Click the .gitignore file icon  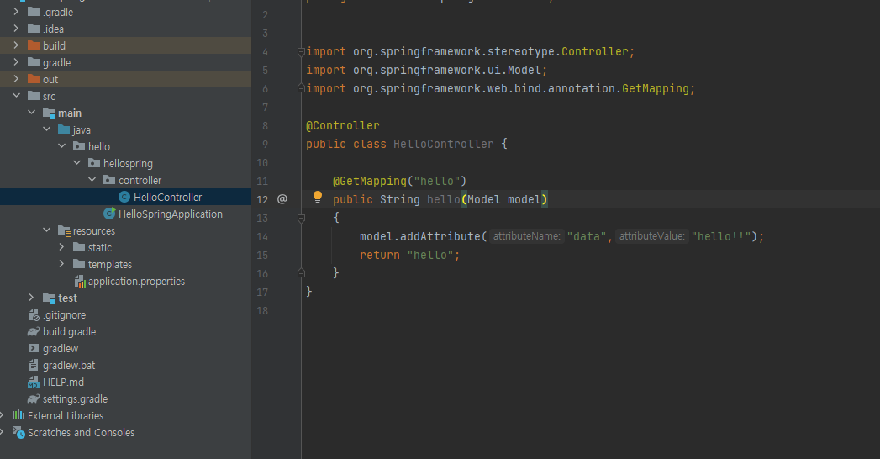coord(34,314)
